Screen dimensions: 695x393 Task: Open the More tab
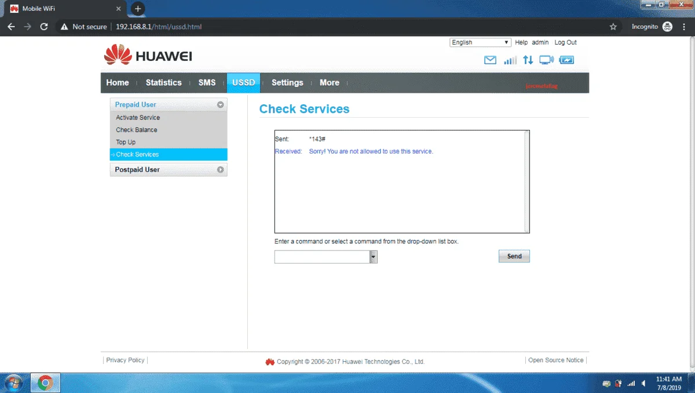pos(330,83)
